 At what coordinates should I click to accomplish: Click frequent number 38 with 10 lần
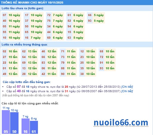[x=82, y=74]
